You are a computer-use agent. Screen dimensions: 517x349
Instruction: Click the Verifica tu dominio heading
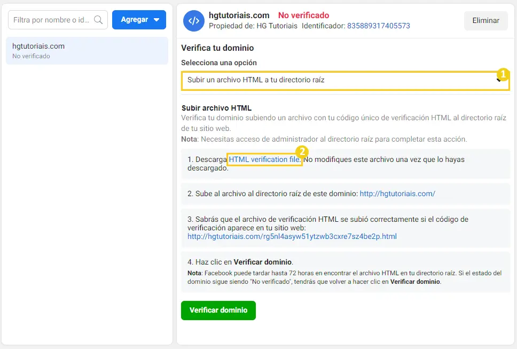tap(217, 48)
